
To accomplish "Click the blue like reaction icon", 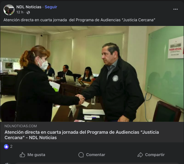I will [6, 146].
